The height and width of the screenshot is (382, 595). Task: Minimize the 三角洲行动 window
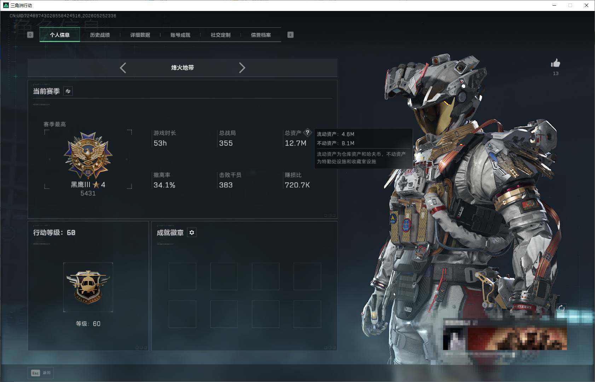(x=554, y=5)
